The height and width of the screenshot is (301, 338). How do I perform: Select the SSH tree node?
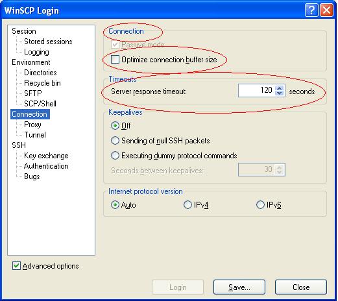click(x=19, y=145)
